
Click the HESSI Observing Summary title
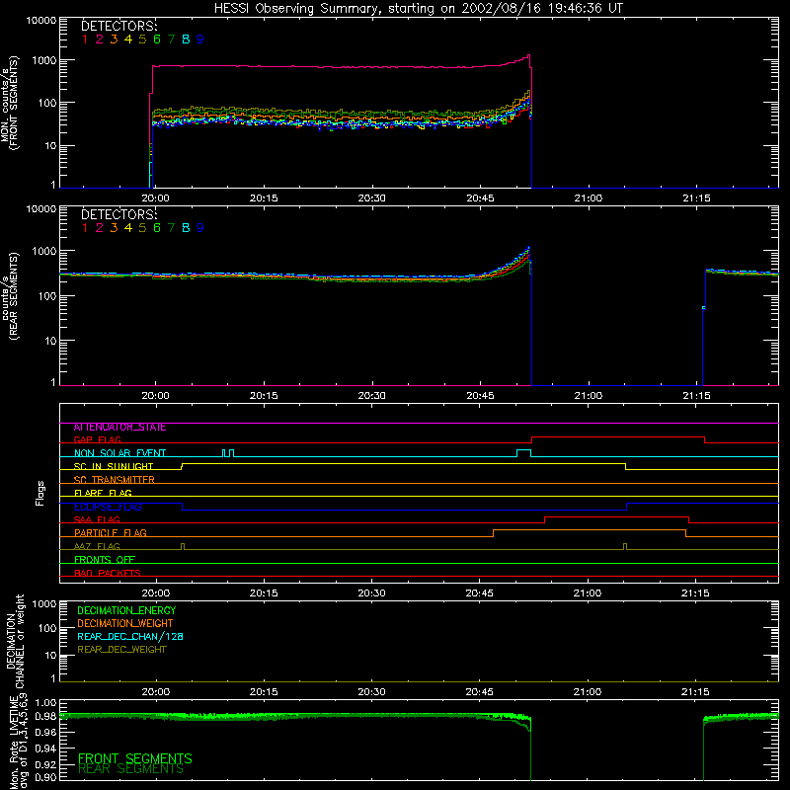coord(418,8)
